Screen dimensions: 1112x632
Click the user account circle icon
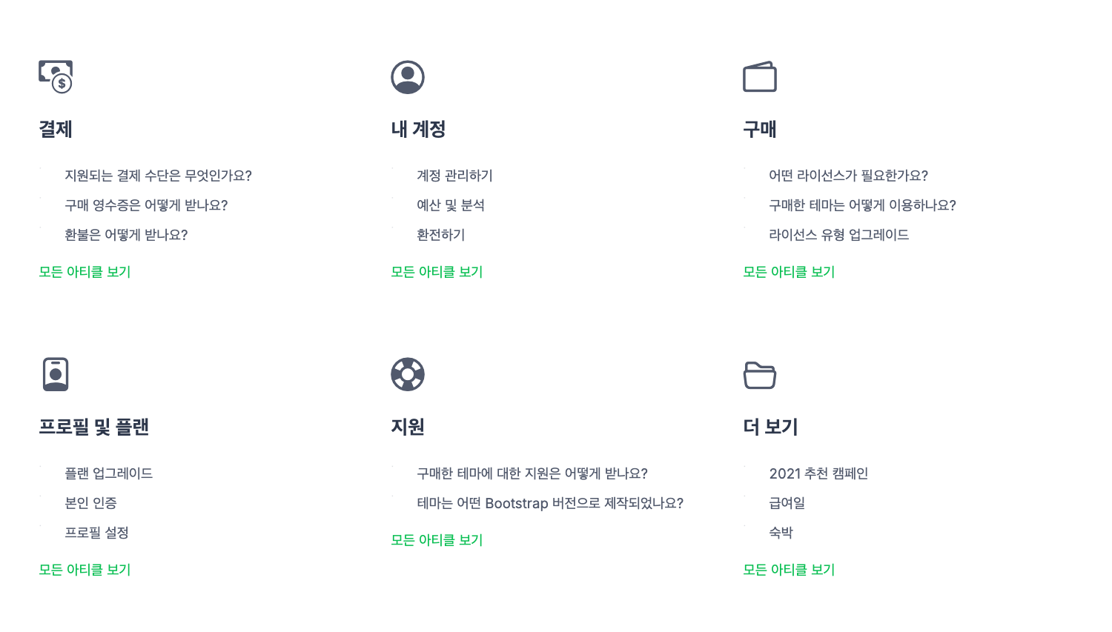(408, 77)
